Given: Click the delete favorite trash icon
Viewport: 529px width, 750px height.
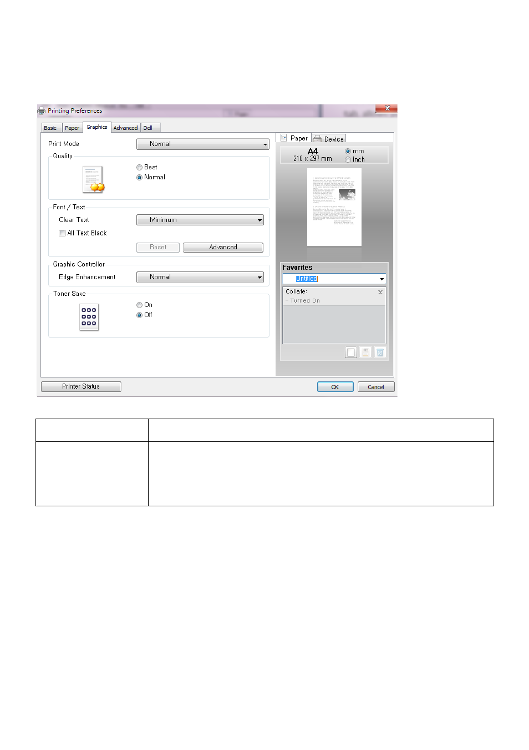Looking at the screenshot, I should pos(380,353).
